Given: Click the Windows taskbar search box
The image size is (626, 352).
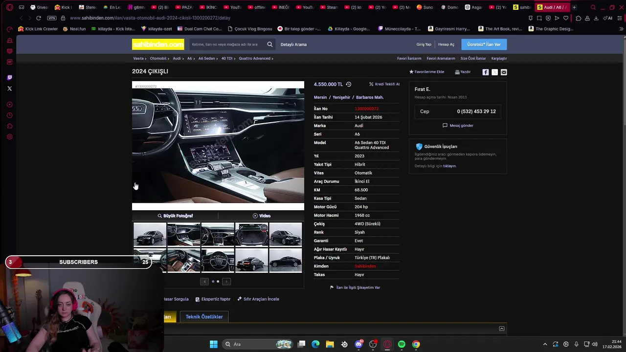Looking at the screenshot, I should [x=258, y=344].
